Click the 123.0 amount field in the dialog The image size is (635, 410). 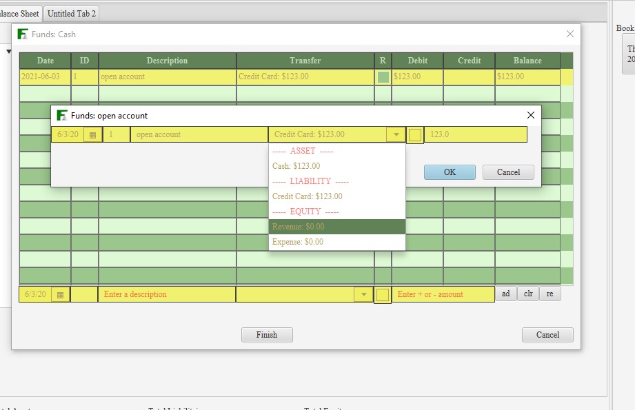(476, 134)
